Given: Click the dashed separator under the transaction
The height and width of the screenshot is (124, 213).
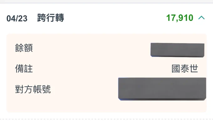Looking at the screenshot, I should point(106,119).
